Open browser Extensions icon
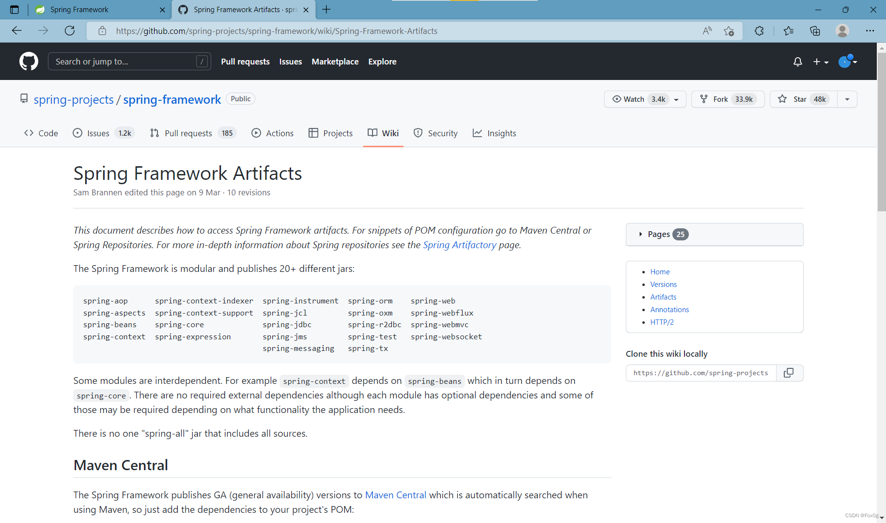Image resolution: width=886 pixels, height=523 pixels. (759, 31)
